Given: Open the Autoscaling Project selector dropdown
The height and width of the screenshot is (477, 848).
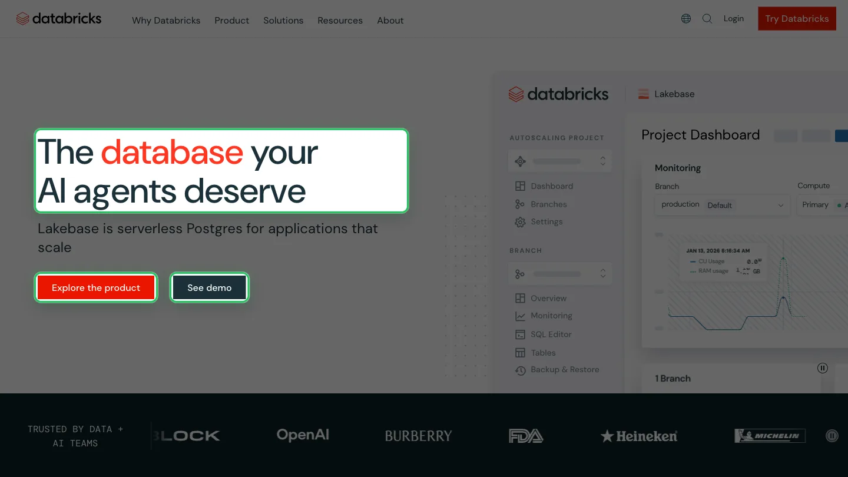Looking at the screenshot, I should click(x=559, y=161).
